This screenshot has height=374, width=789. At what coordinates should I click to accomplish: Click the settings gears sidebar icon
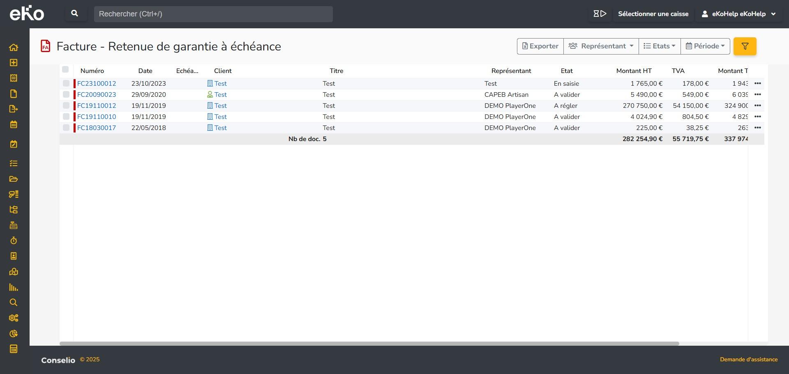click(14, 318)
